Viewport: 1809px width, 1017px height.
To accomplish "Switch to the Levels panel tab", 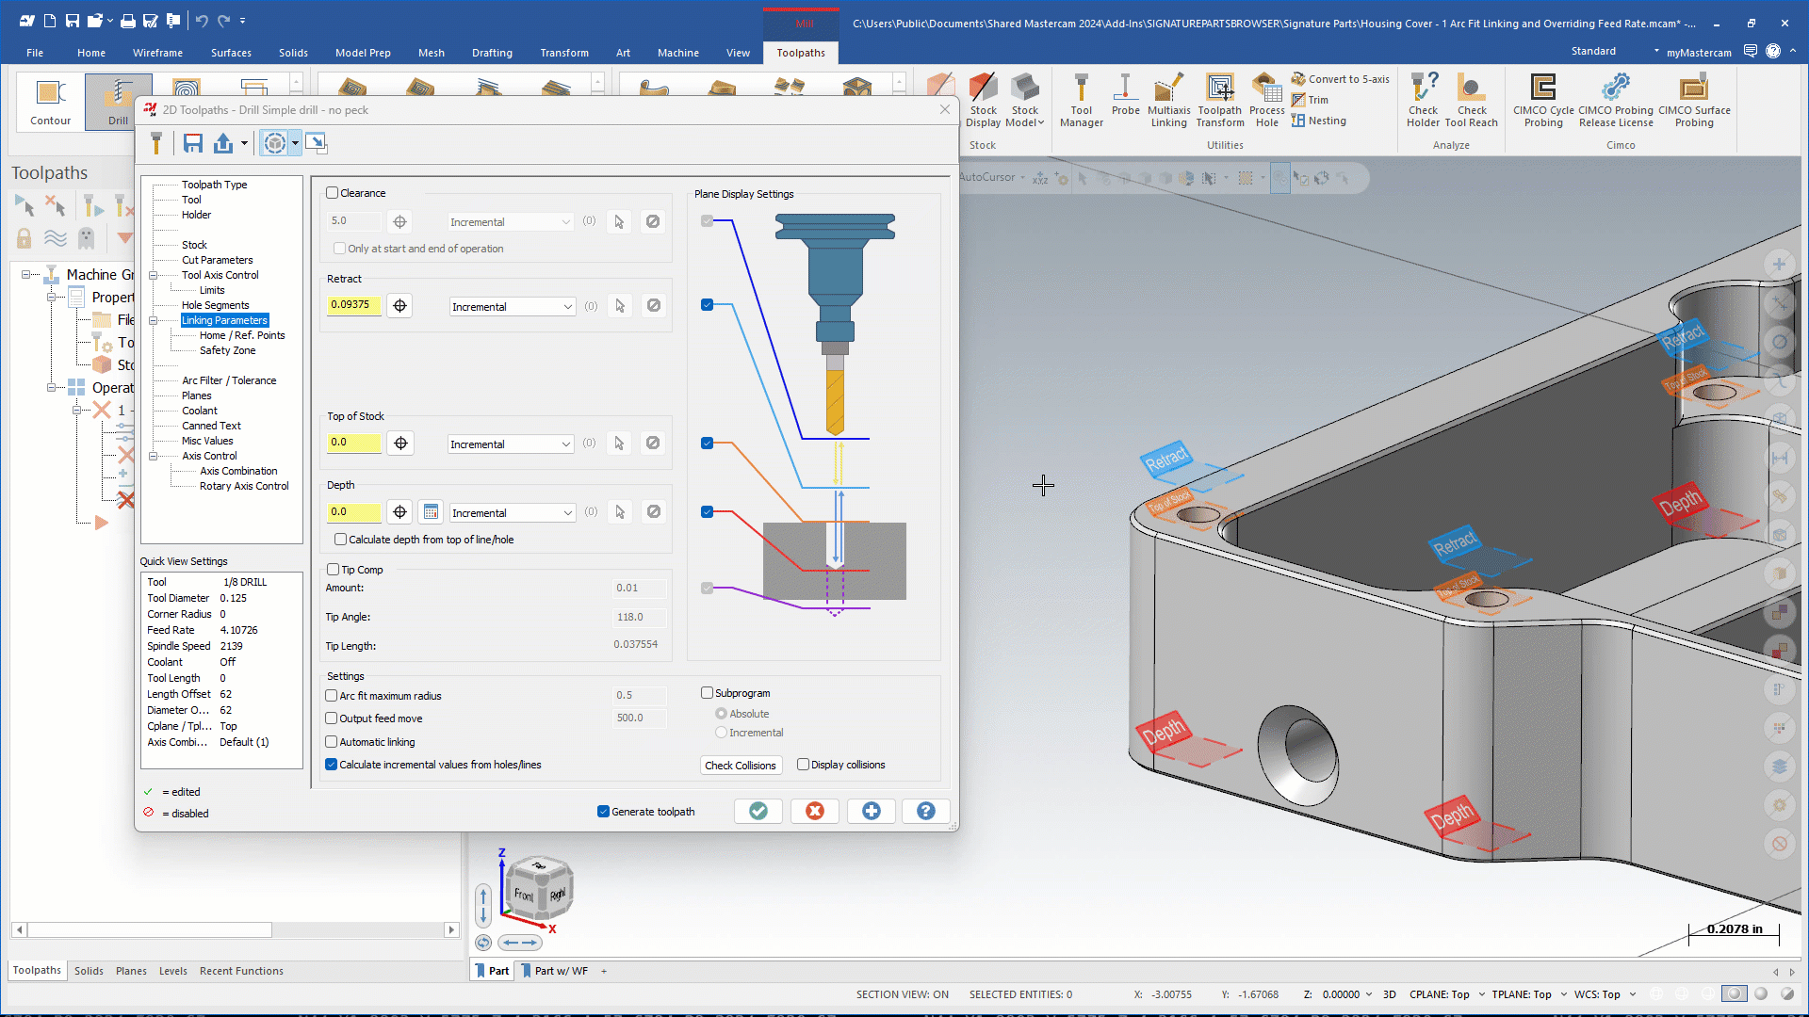I will (x=172, y=971).
